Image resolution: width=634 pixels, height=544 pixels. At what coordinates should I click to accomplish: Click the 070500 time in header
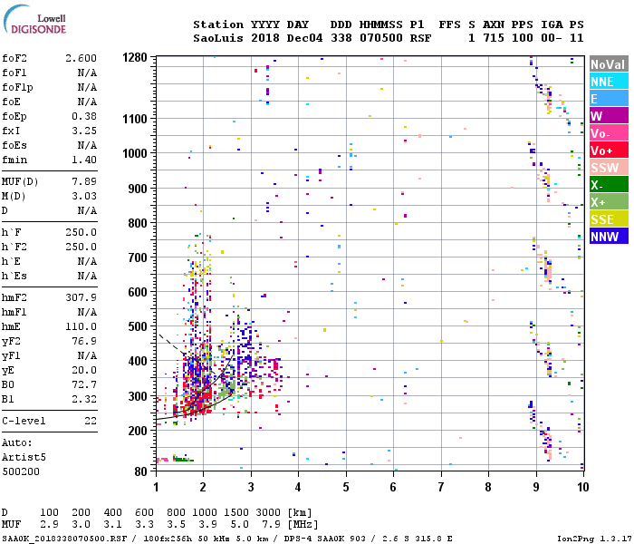tap(381, 38)
